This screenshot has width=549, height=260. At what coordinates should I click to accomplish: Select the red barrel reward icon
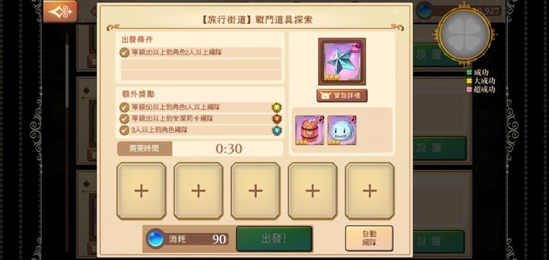[310, 130]
